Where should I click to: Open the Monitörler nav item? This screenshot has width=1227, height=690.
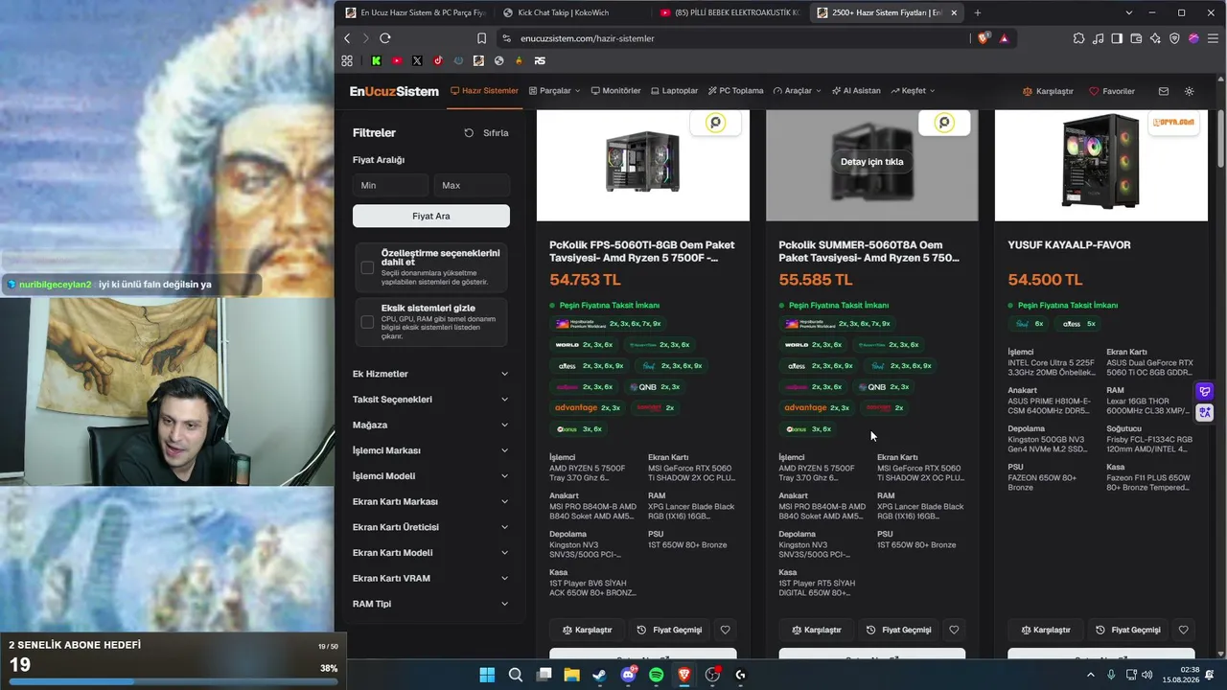coord(615,91)
